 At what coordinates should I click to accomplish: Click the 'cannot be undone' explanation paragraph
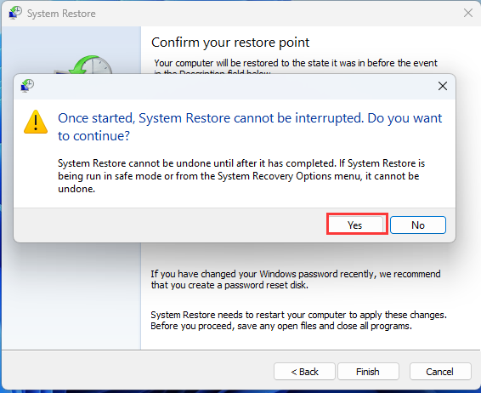click(x=241, y=176)
